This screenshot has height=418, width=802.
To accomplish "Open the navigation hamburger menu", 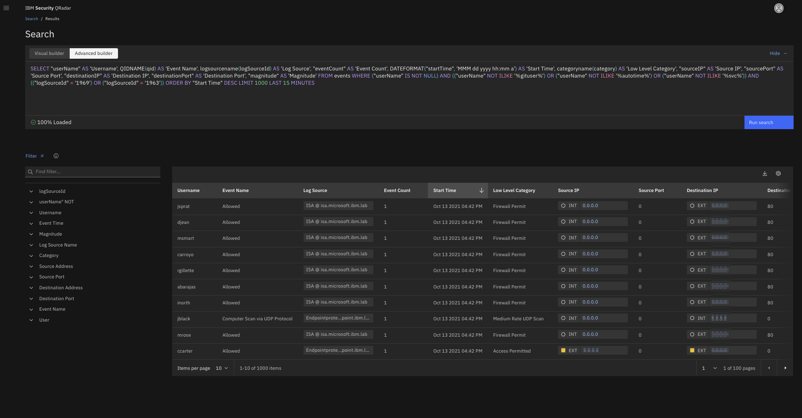I will tap(6, 8).
